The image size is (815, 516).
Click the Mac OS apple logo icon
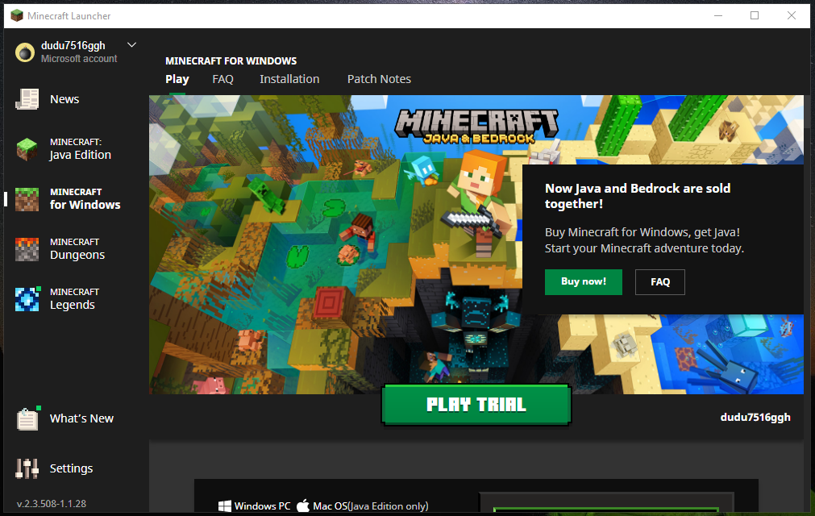point(303,506)
